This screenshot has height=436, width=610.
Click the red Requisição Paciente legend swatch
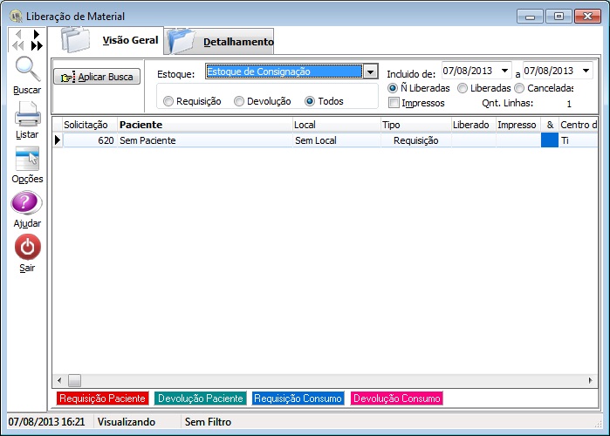coord(102,399)
